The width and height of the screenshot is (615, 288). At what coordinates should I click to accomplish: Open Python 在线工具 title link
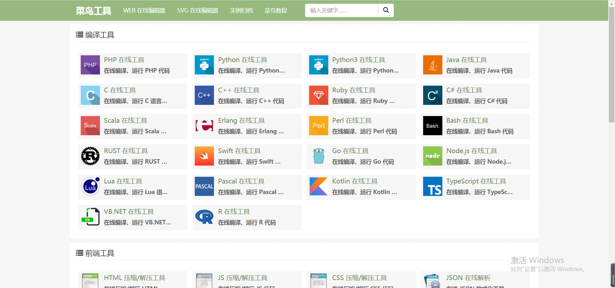[x=242, y=60]
